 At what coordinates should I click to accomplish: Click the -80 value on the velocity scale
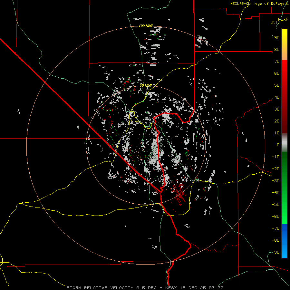coord(275,240)
